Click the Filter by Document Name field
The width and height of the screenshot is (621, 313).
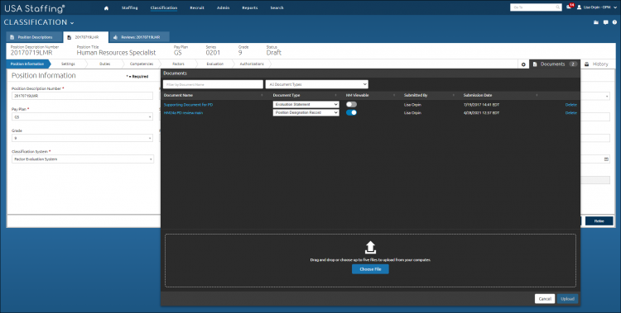213,84
